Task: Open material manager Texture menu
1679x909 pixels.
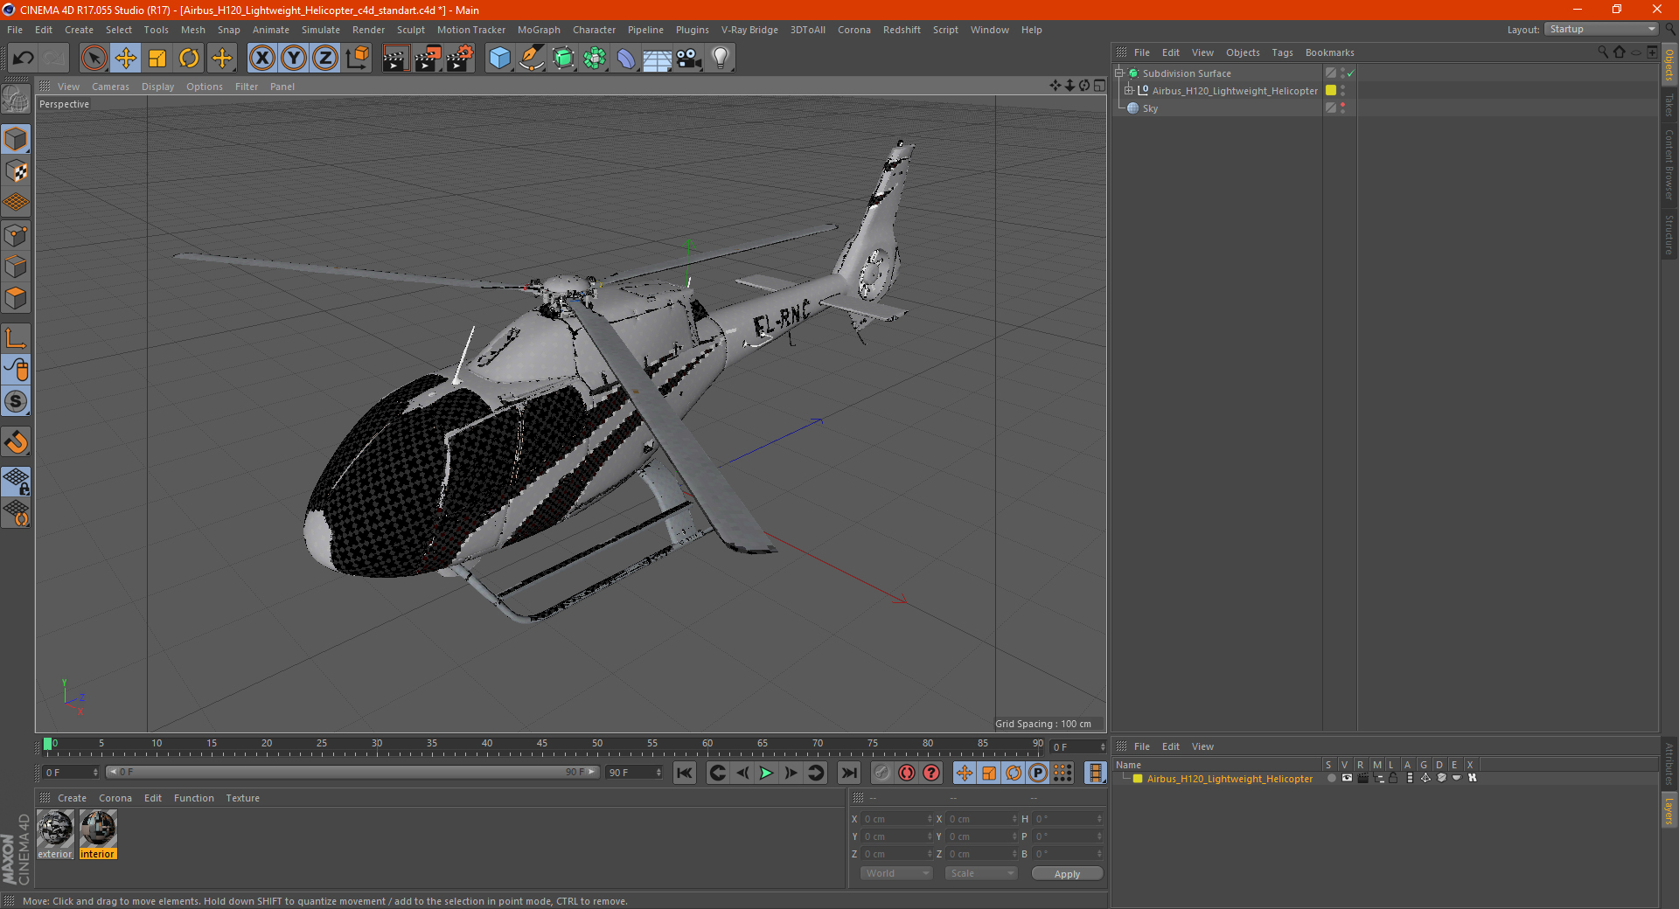Action: [x=242, y=798]
